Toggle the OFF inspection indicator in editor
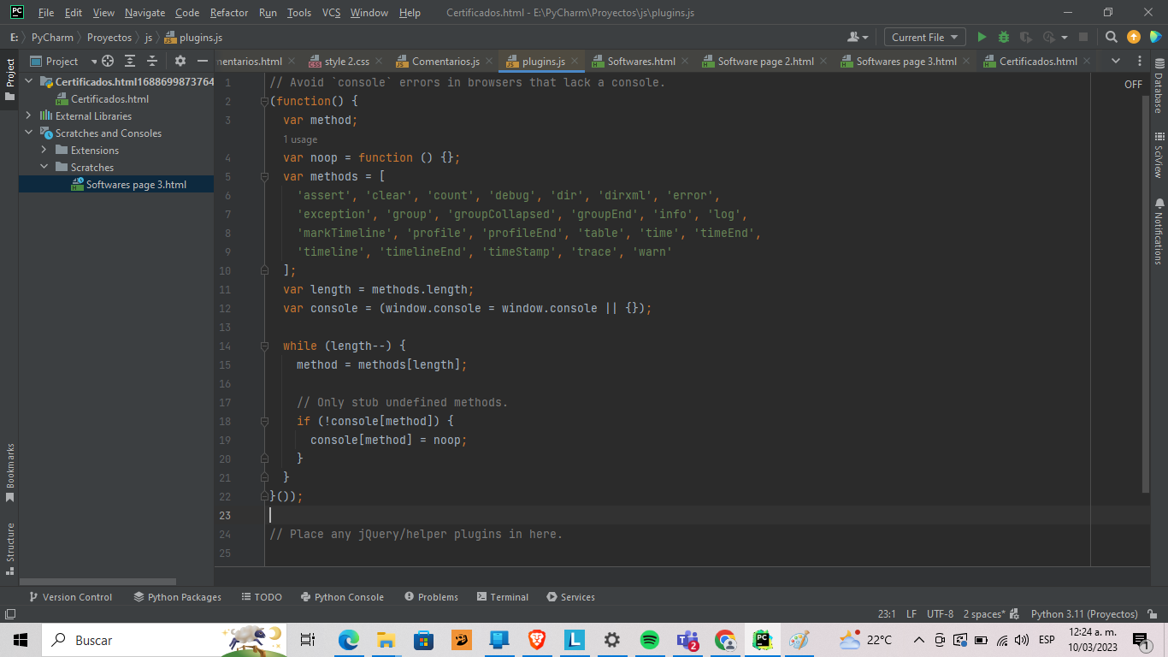This screenshot has width=1168, height=657. (1133, 84)
